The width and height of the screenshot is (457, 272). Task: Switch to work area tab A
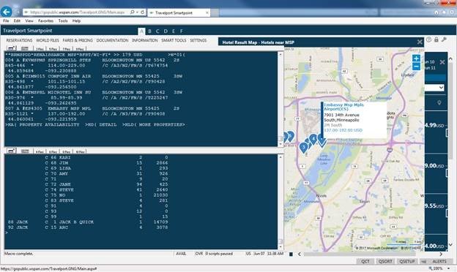(x=141, y=31)
